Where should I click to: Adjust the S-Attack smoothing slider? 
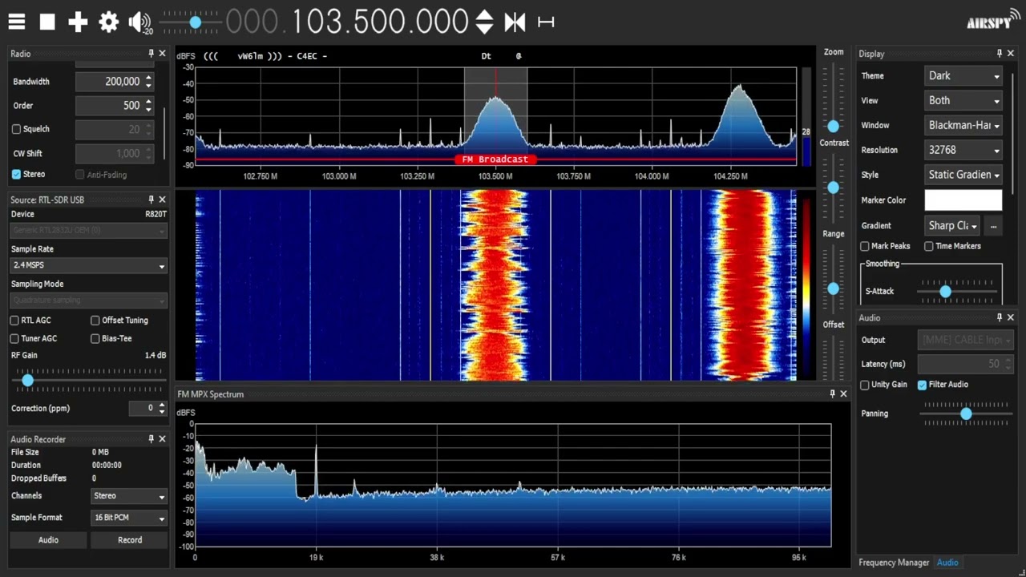point(946,292)
